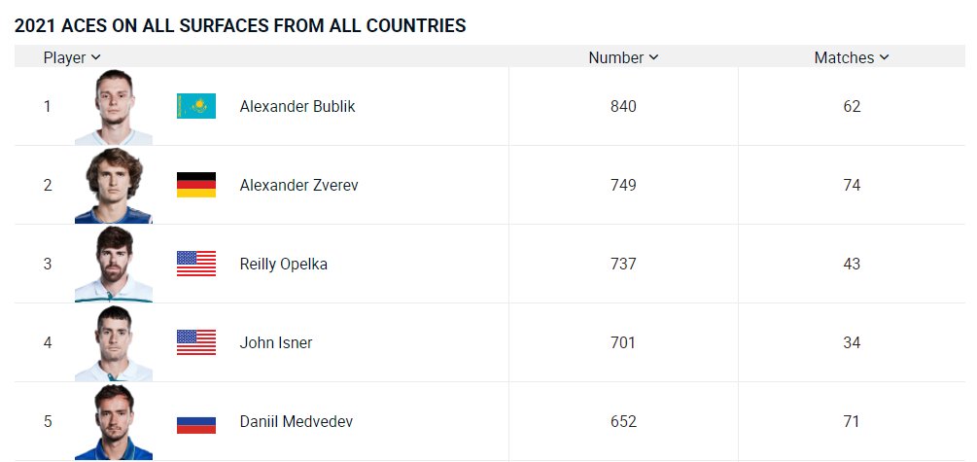Click John Isner's United States flag
This screenshot has height=462, width=977.
196,342
